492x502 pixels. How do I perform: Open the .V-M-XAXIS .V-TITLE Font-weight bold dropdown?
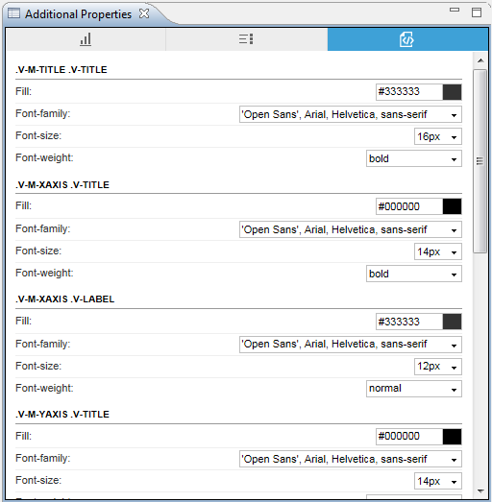414,274
